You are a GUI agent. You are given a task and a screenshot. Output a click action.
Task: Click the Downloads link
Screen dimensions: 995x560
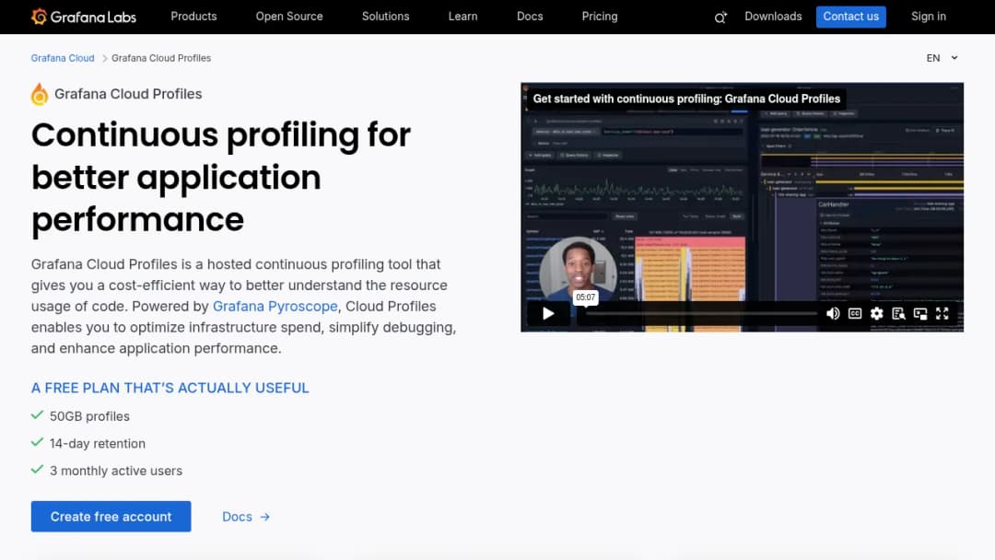(x=773, y=17)
